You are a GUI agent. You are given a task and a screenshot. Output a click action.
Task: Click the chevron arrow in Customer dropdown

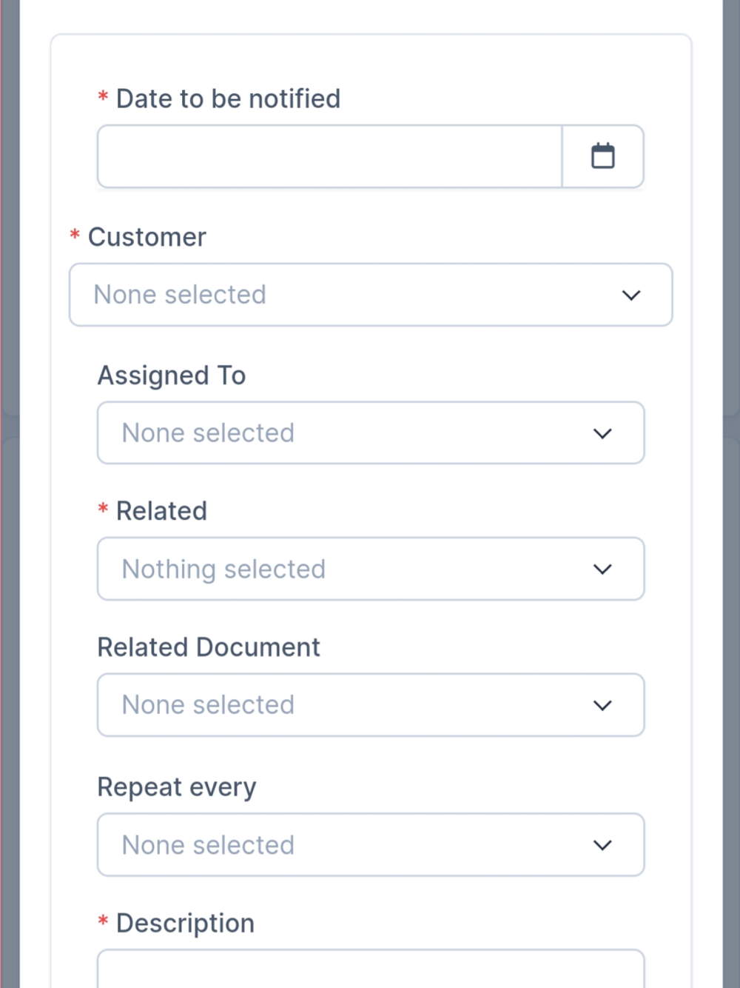(x=630, y=295)
